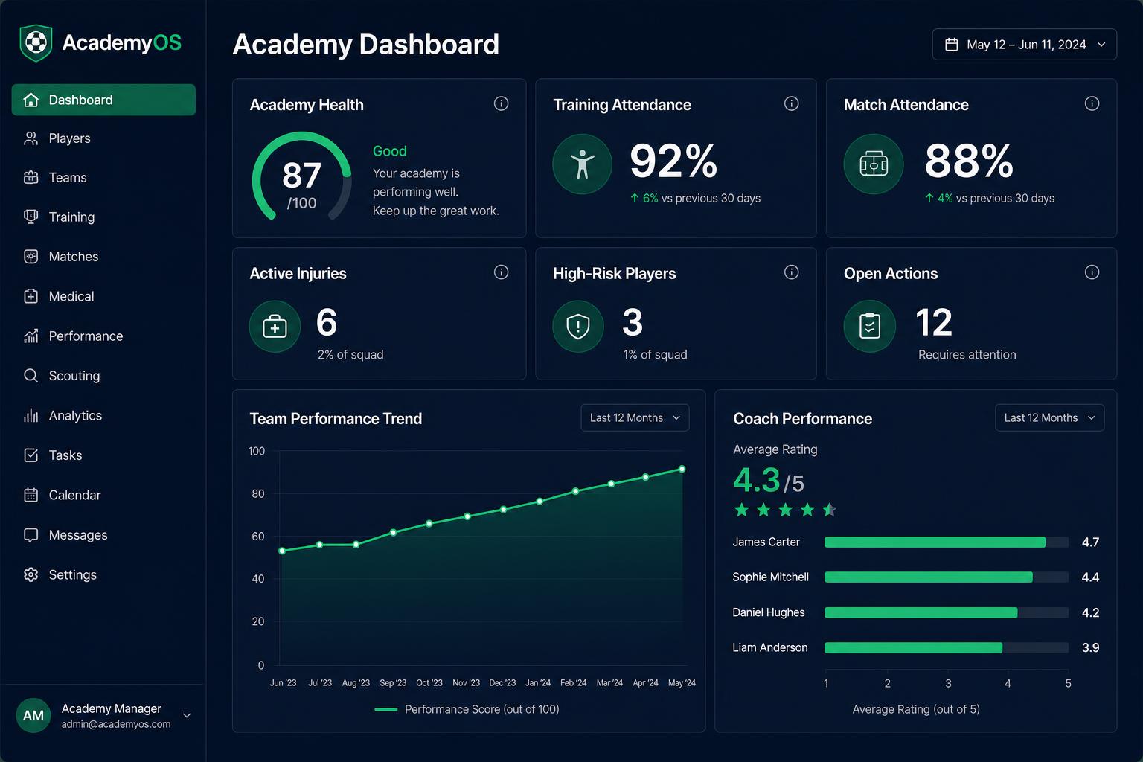Image resolution: width=1143 pixels, height=762 pixels.
Task: Click the 88% match attendance value
Action: [x=969, y=161]
